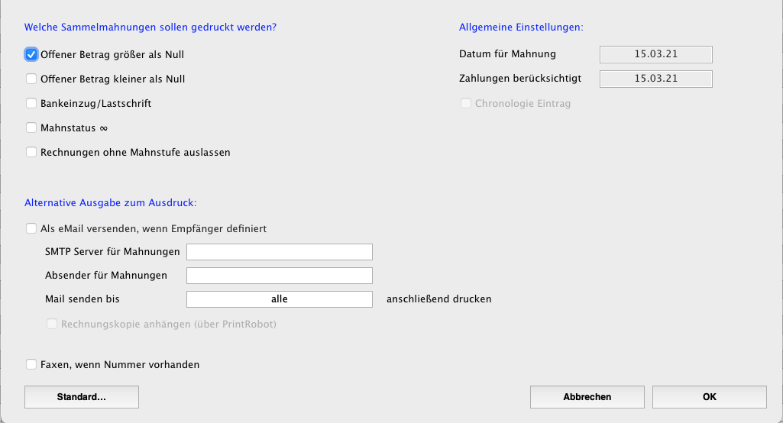The width and height of the screenshot is (783, 423).
Task: Enable 'Als eMail versenden' option
Action: 31,228
